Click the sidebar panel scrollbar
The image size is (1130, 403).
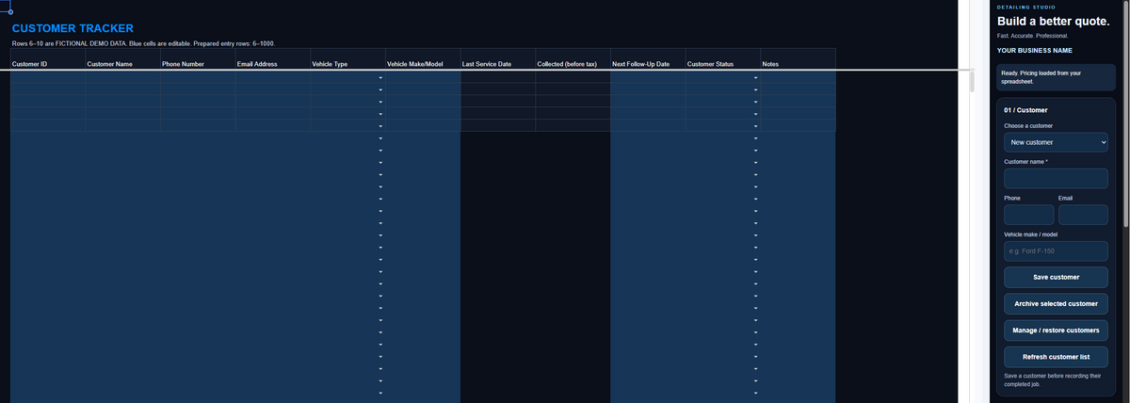click(x=1125, y=113)
